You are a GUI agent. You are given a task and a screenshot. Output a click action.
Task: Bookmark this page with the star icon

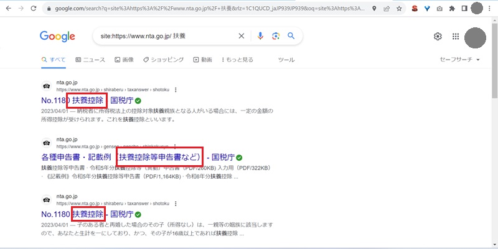point(399,9)
